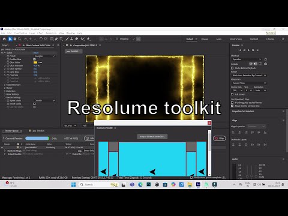Jump to first frame in Preview
Image resolution: width=288 pixels, height=216 pixels.
click(240, 50)
